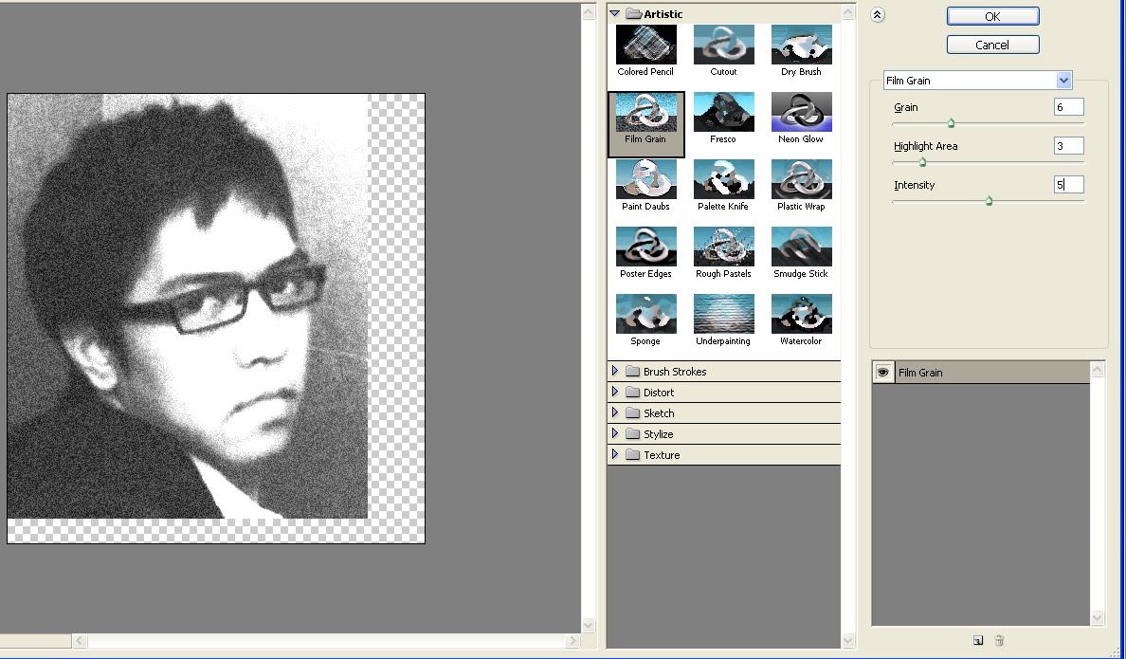Adjust the Highlight Area slider handle

coord(923,162)
